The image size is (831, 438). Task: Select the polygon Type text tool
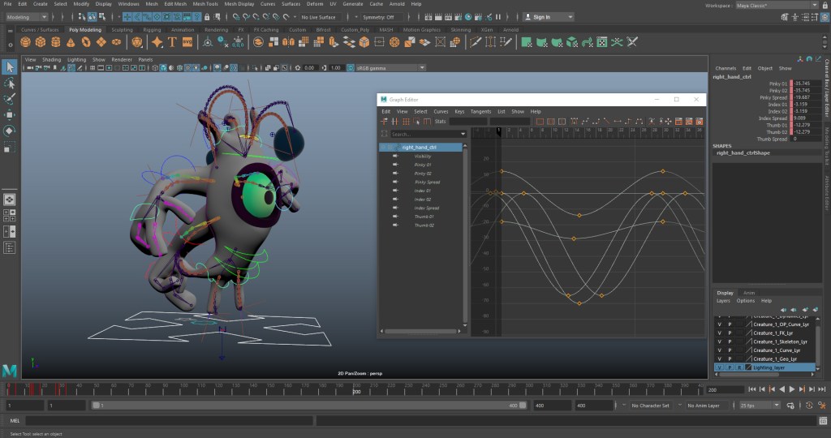pos(173,42)
